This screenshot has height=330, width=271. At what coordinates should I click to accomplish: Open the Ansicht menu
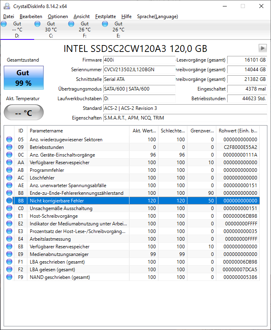[x=82, y=16]
